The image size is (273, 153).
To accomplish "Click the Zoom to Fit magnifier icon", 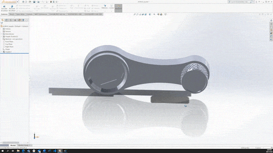I will click(x=135, y=14).
